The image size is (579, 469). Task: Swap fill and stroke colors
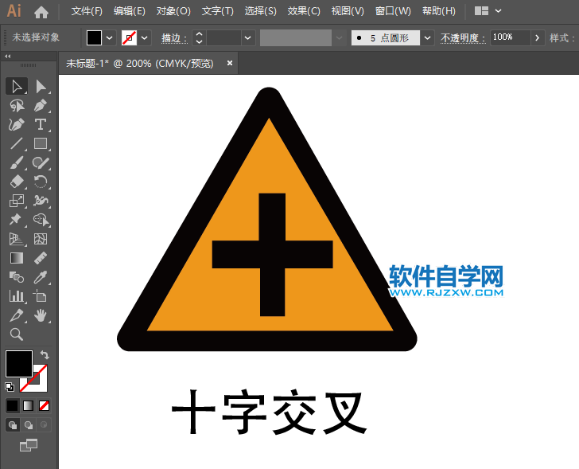point(45,355)
